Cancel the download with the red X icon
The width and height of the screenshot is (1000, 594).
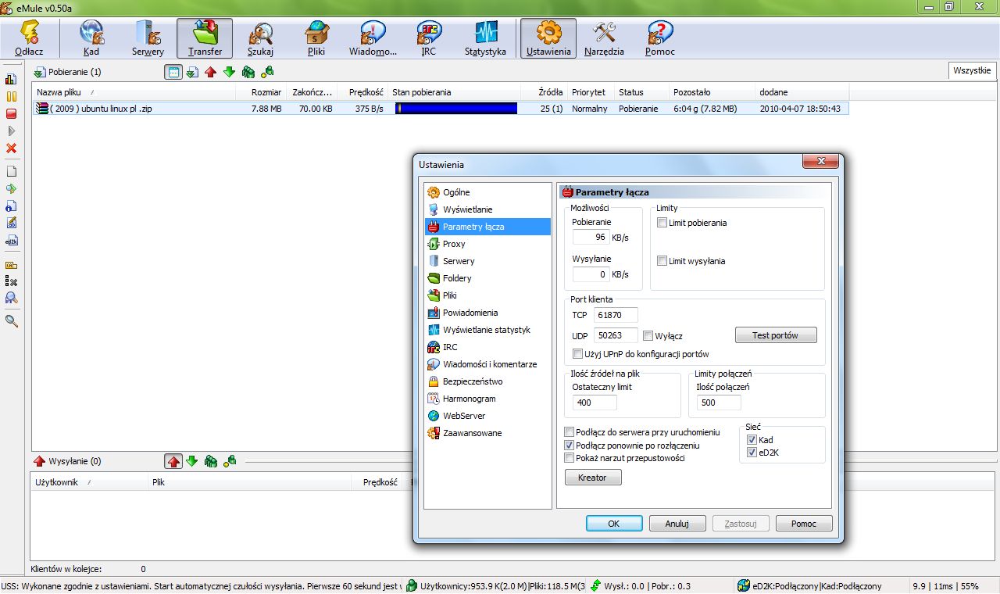(x=11, y=148)
